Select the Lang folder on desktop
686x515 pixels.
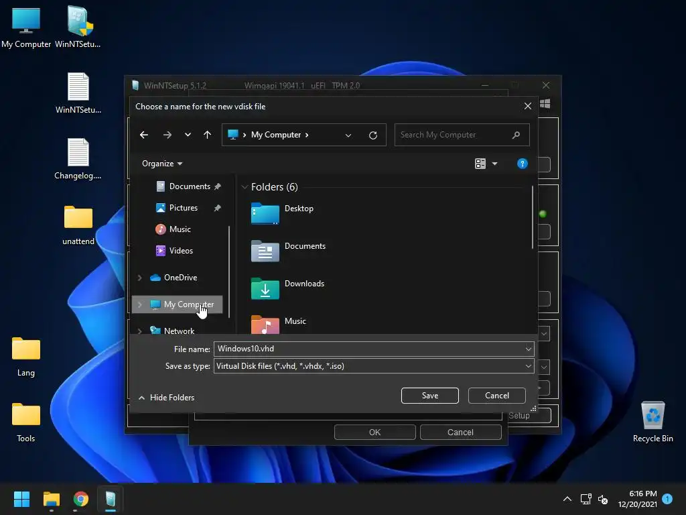(26, 357)
